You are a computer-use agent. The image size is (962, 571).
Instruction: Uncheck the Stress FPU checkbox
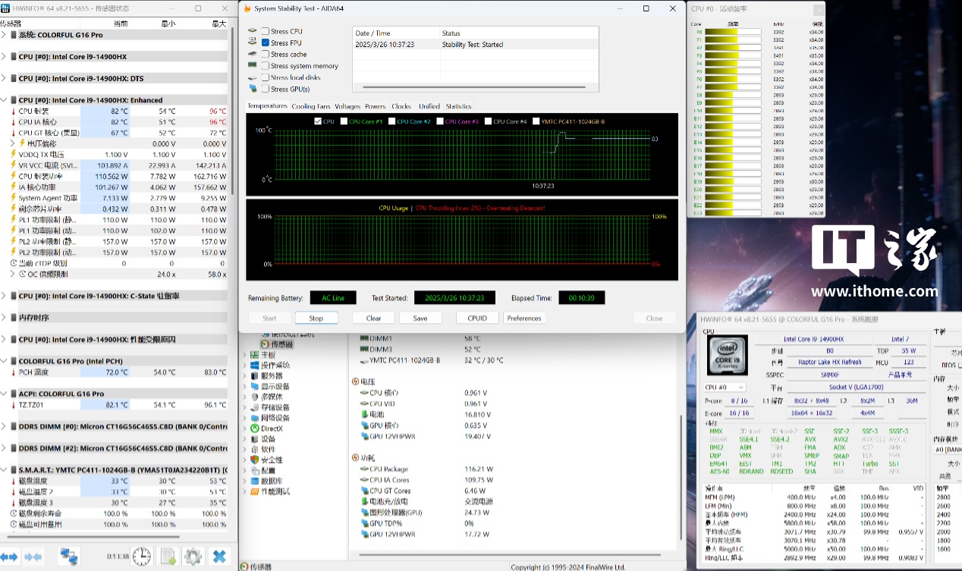click(266, 42)
